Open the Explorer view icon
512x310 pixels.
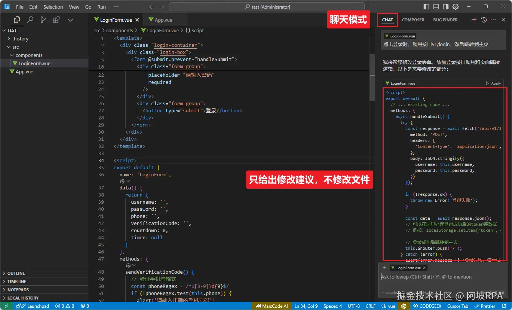[16, 20]
